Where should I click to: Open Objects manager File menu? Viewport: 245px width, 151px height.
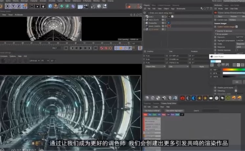pos(149,9)
